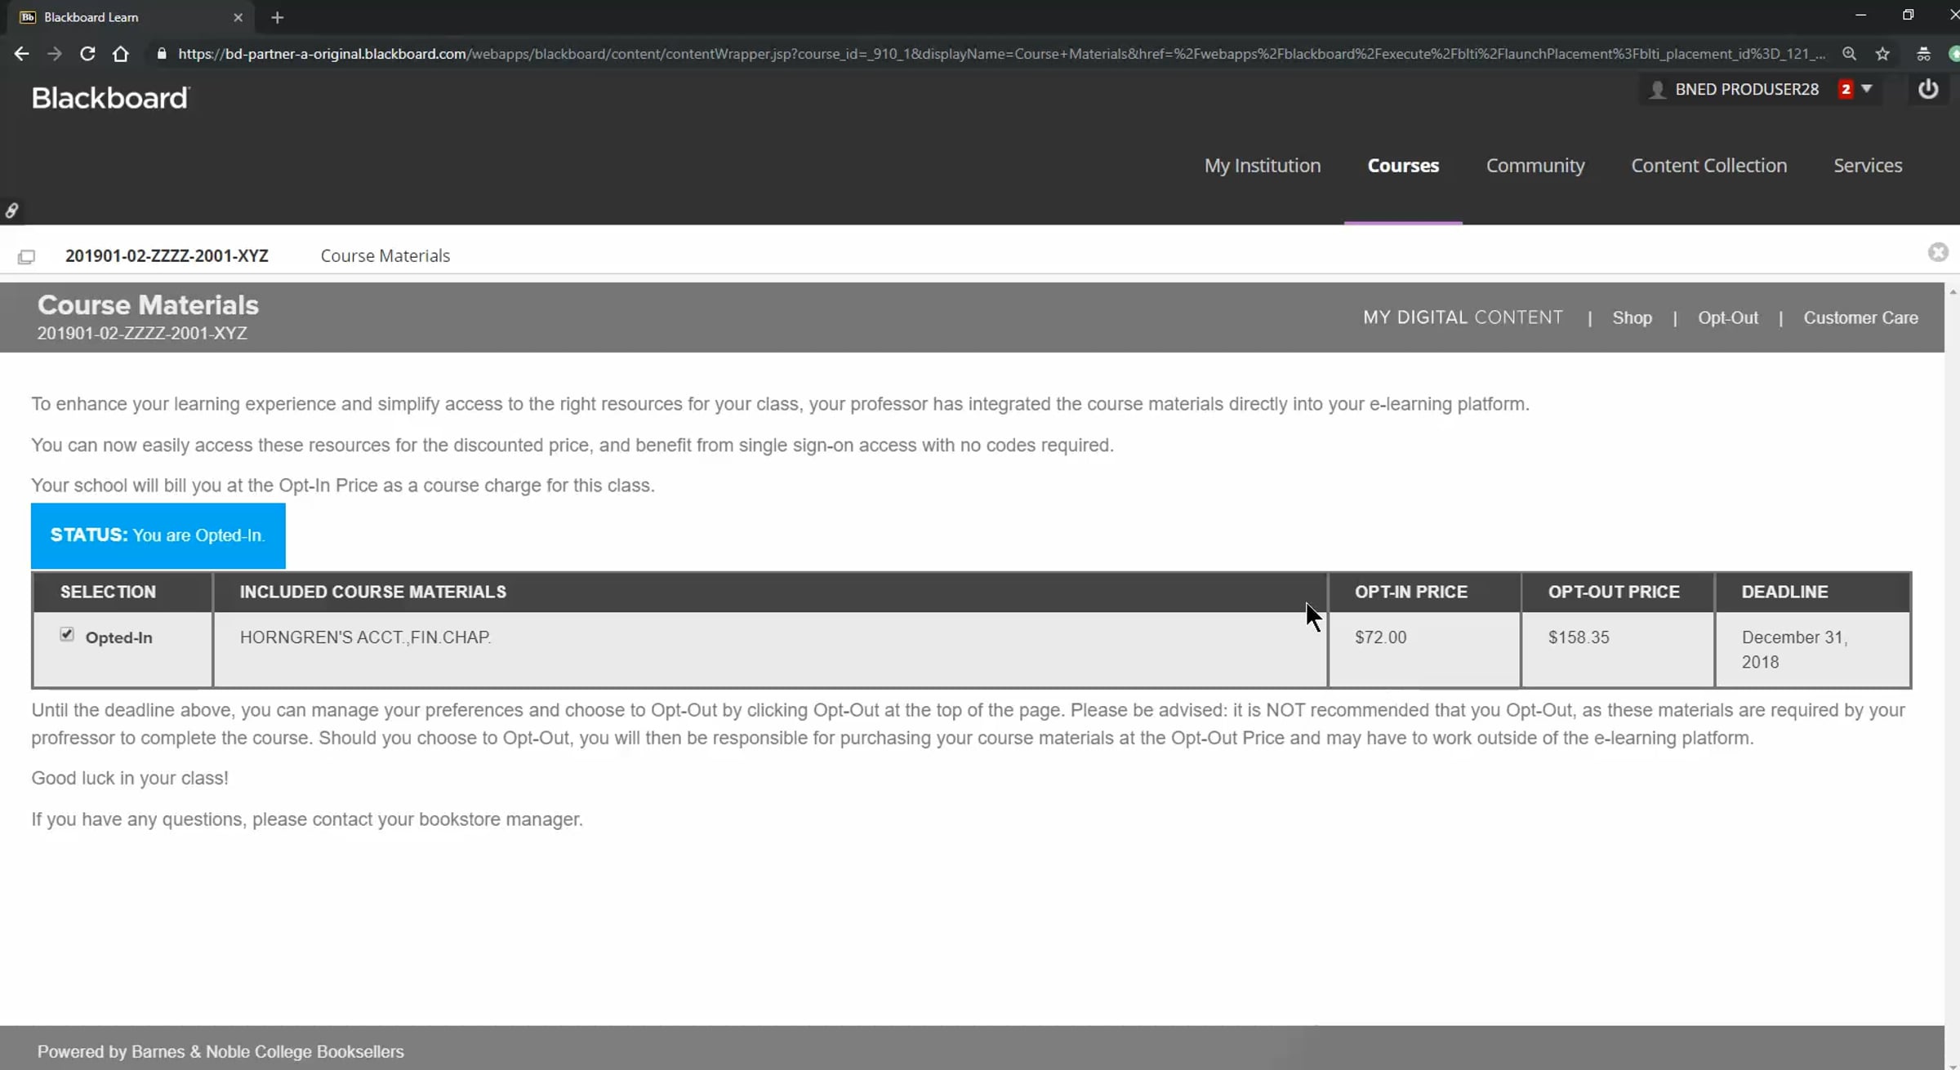The height and width of the screenshot is (1070, 1960).
Task: Click the INCLUDED COURSE MATERIALS header
Action: coord(373,592)
